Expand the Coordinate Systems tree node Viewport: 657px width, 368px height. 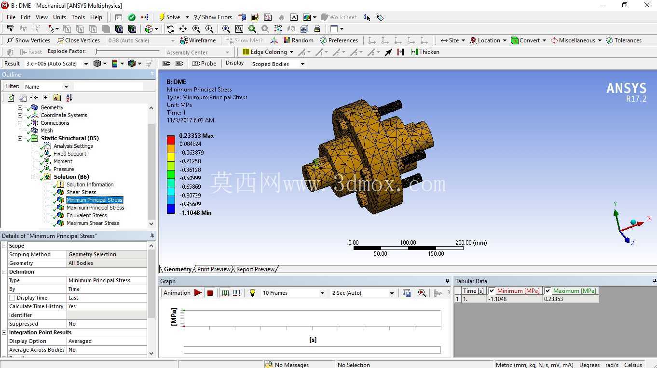pos(20,115)
